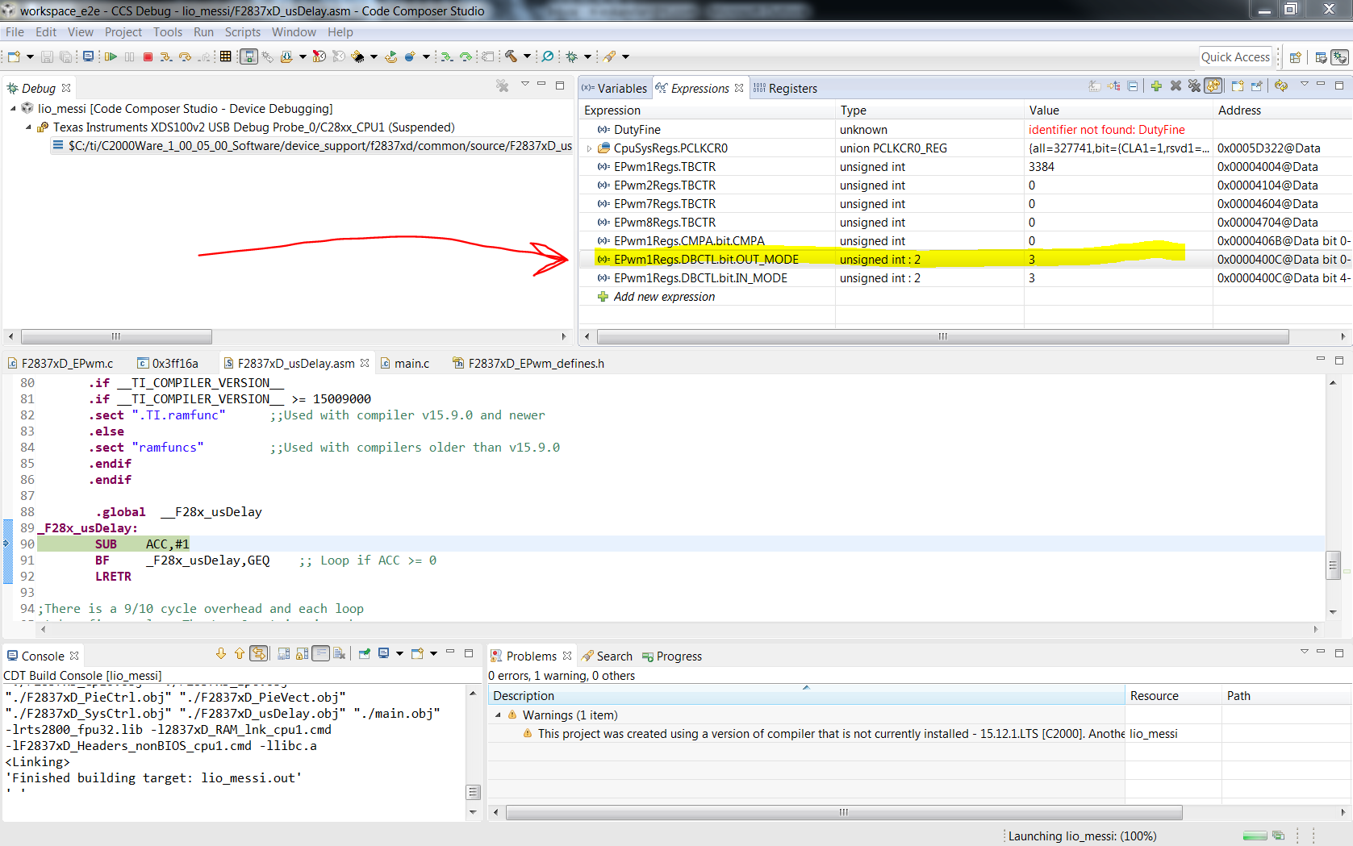This screenshot has width=1353, height=846.
Task: Toggle the real-time mode toolbar button
Action: click(x=319, y=56)
